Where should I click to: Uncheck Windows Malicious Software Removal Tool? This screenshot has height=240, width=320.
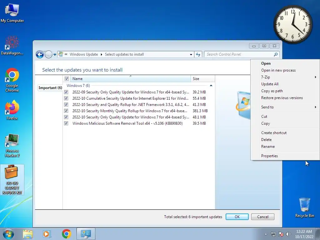coord(66,123)
